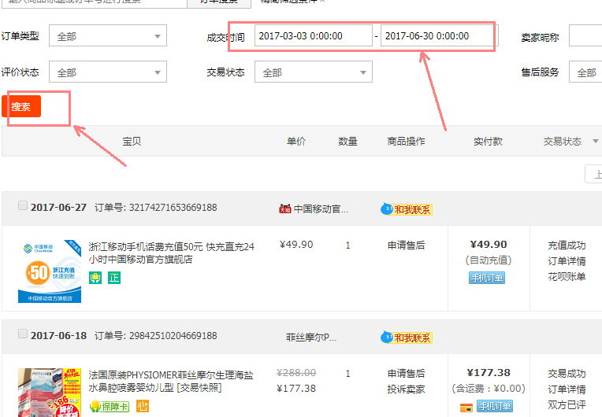Open the 菲丝摩尔P... seller link
602x417 pixels.
click(311, 338)
